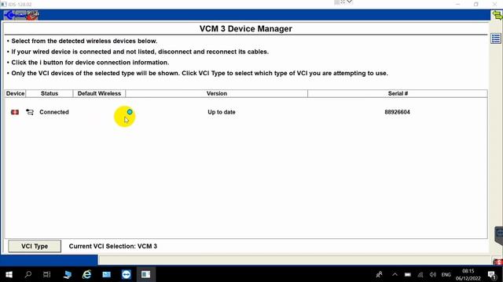Click the dark side tab on right edge

tap(499, 236)
